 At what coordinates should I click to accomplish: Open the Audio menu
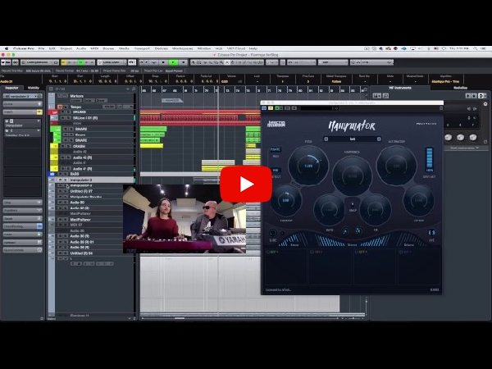[x=81, y=48]
